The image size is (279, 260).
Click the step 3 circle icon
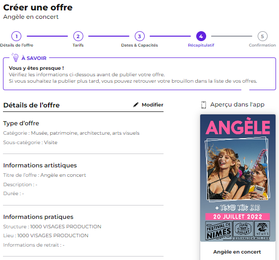point(140,36)
